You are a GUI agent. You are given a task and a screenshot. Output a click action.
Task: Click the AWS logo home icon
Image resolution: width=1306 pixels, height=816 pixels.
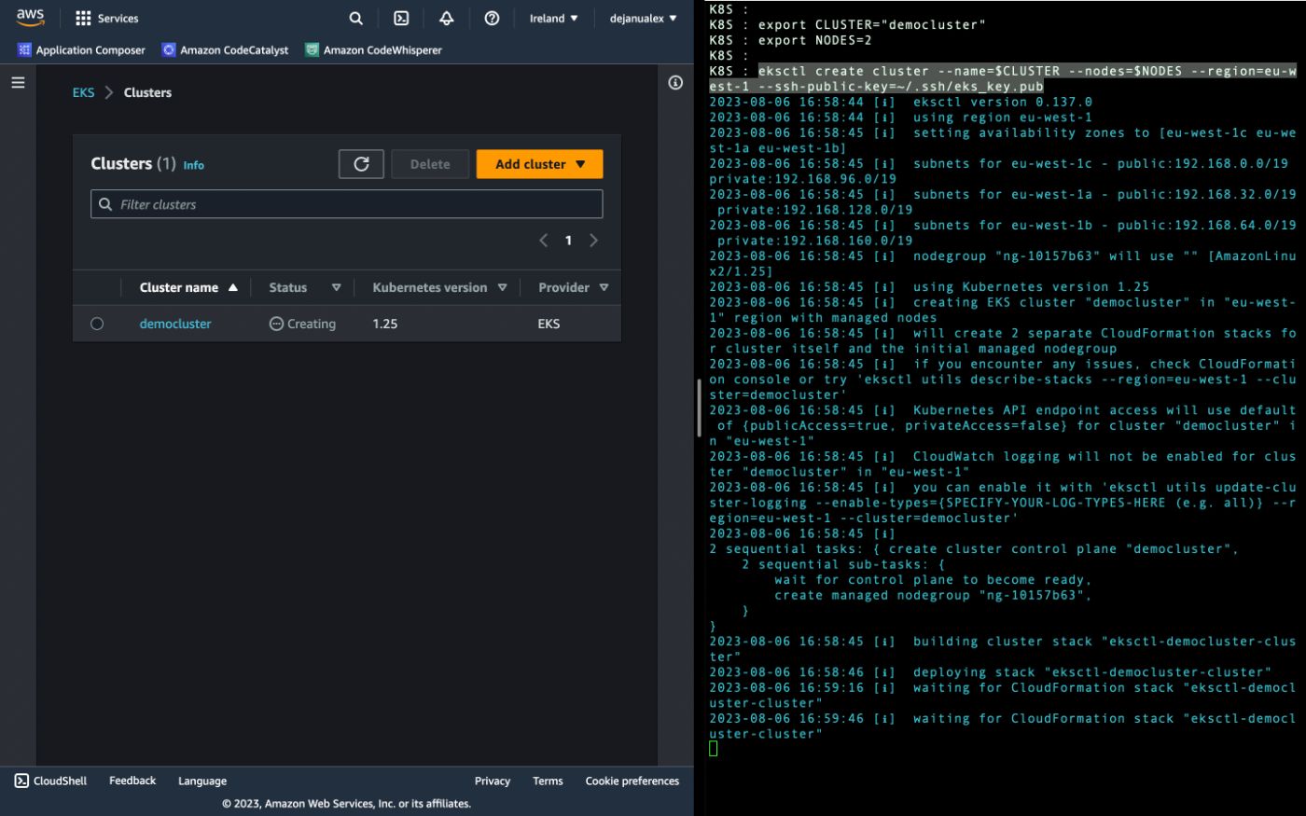[x=30, y=18]
